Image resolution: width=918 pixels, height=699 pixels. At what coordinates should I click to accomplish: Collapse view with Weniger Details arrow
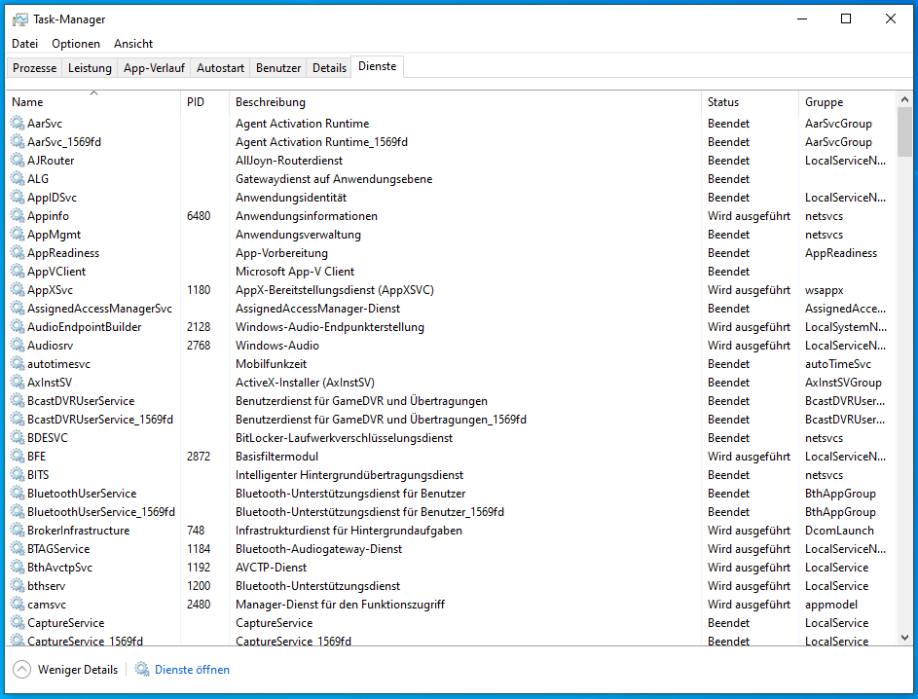tap(21, 670)
